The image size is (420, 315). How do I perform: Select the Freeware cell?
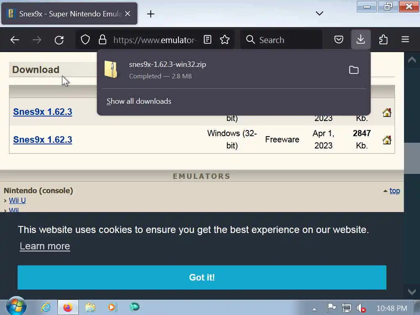(x=282, y=139)
